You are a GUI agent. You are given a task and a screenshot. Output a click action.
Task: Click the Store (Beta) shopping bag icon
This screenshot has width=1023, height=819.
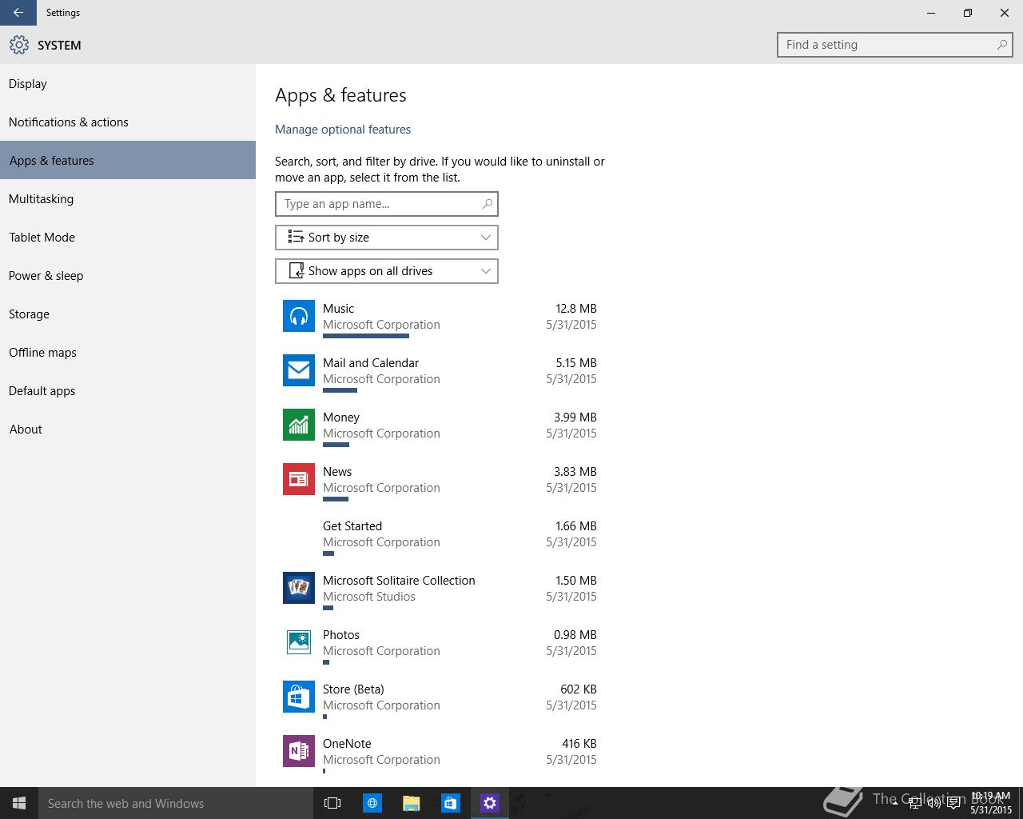(x=299, y=697)
